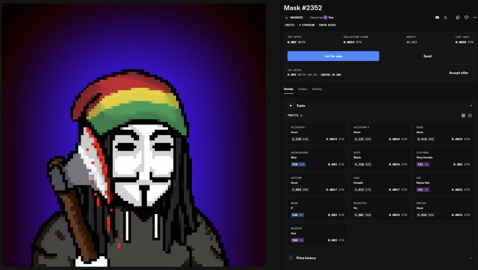Click the Last Sale value '0.0035 ETH'
This screenshot has height=270, width=478.
coord(465,42)
